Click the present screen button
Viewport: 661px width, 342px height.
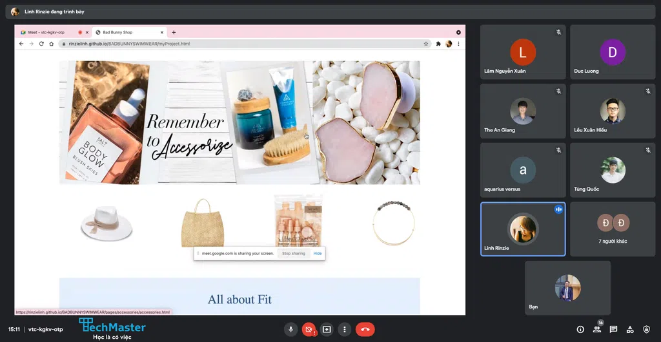click(327, 329)
